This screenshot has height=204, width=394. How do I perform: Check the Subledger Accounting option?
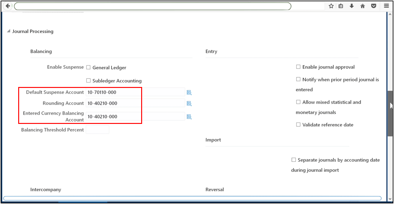pyautogui.click(x=88, y=80)
